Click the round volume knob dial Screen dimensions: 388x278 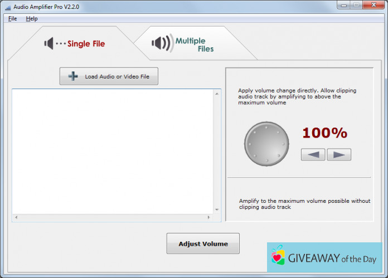(x=266, y=144)
